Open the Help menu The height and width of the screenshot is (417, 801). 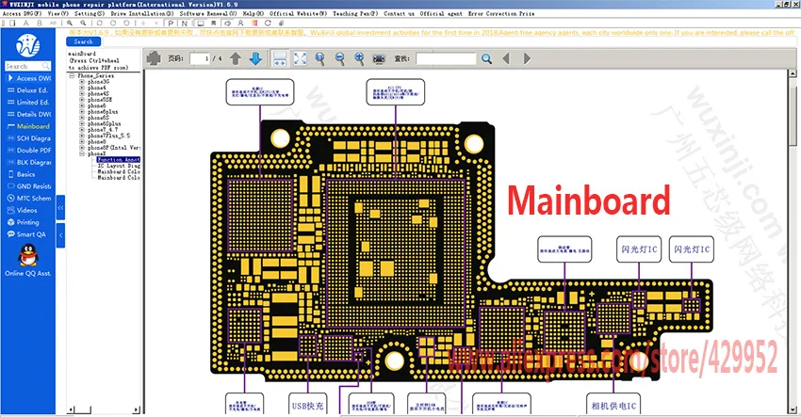[x=253, y=14]
